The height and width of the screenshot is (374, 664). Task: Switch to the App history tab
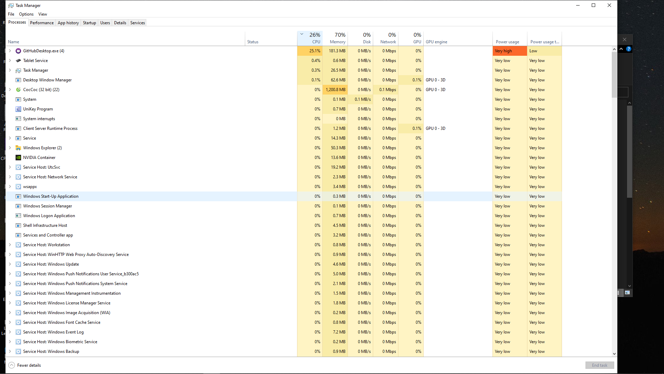[x=68, y=23]
